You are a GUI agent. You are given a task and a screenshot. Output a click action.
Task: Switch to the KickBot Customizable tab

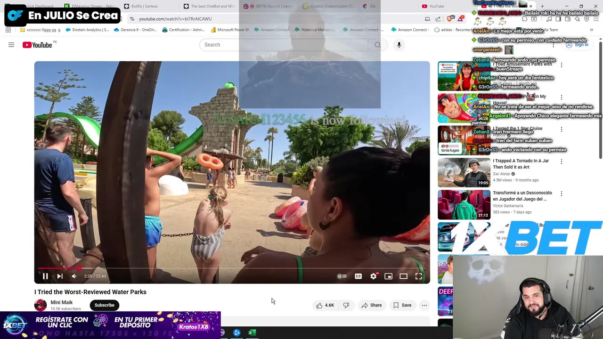click(329, 6)
